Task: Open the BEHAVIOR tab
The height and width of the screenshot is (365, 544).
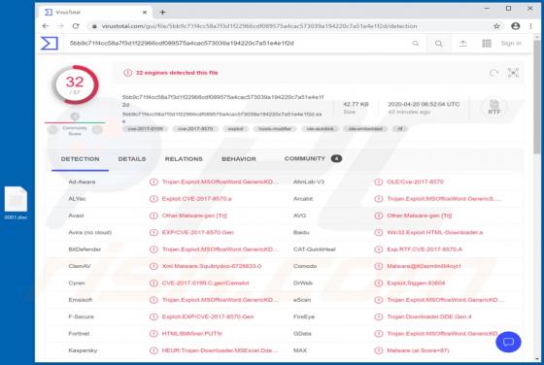Action: (239, 159)
